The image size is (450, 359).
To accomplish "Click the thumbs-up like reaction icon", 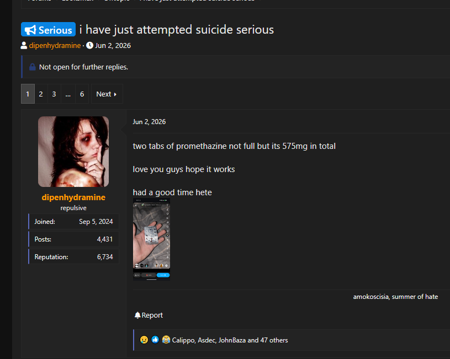I will [x=155, y=340].
